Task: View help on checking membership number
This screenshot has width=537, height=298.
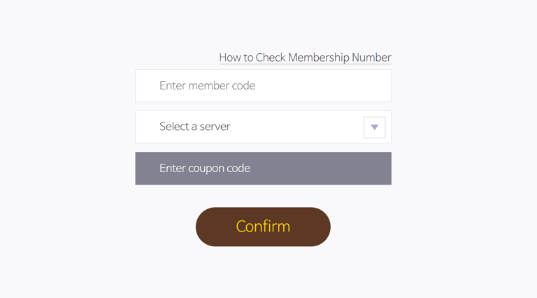Action: pyautogui.click(x=305, y=57)
